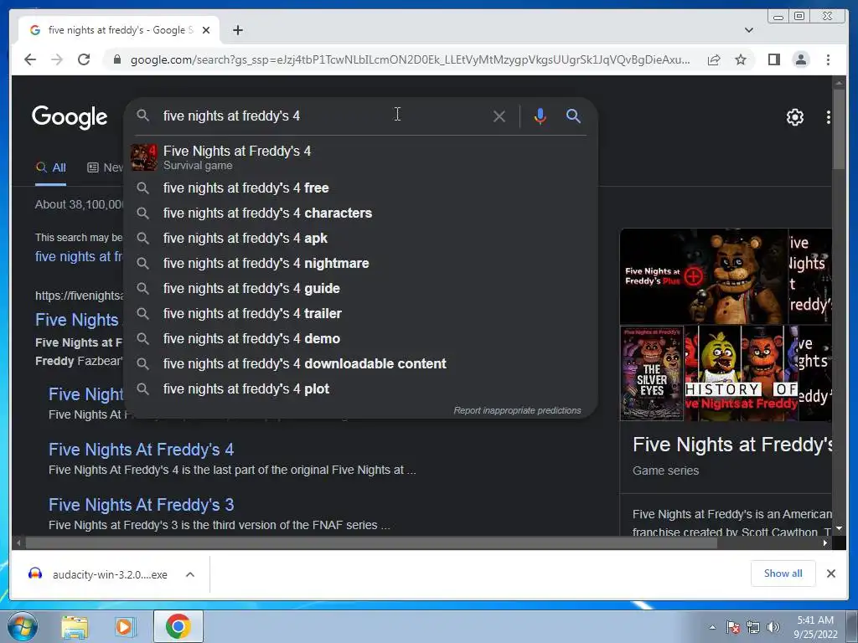Viewport: 858px width, 643px height.
Task: Click the Google logo
Action: (70, 117)
